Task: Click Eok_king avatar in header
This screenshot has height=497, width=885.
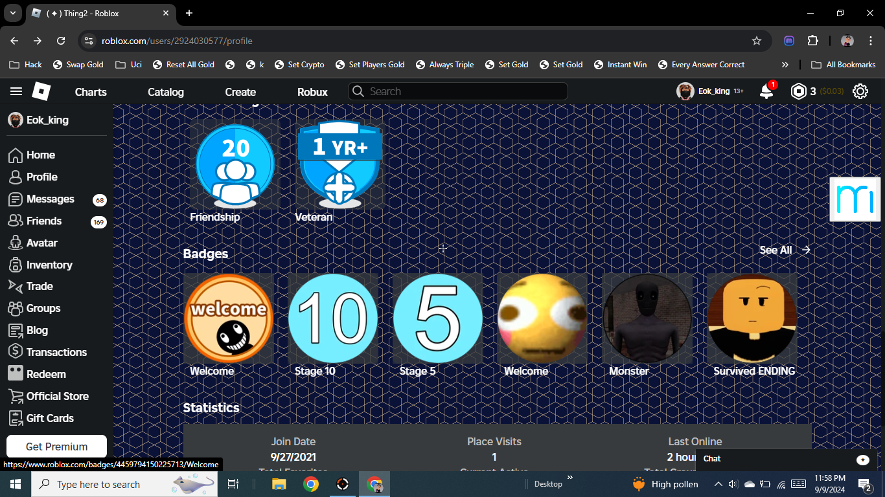Action: pos(685,91)
